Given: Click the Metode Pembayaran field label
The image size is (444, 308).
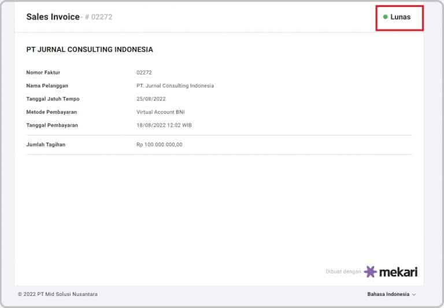Looking at the screenshot, I should coord(51,112).
